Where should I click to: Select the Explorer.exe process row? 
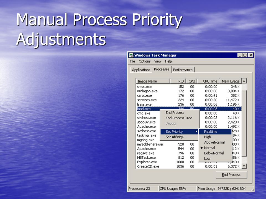pos(189,162)
